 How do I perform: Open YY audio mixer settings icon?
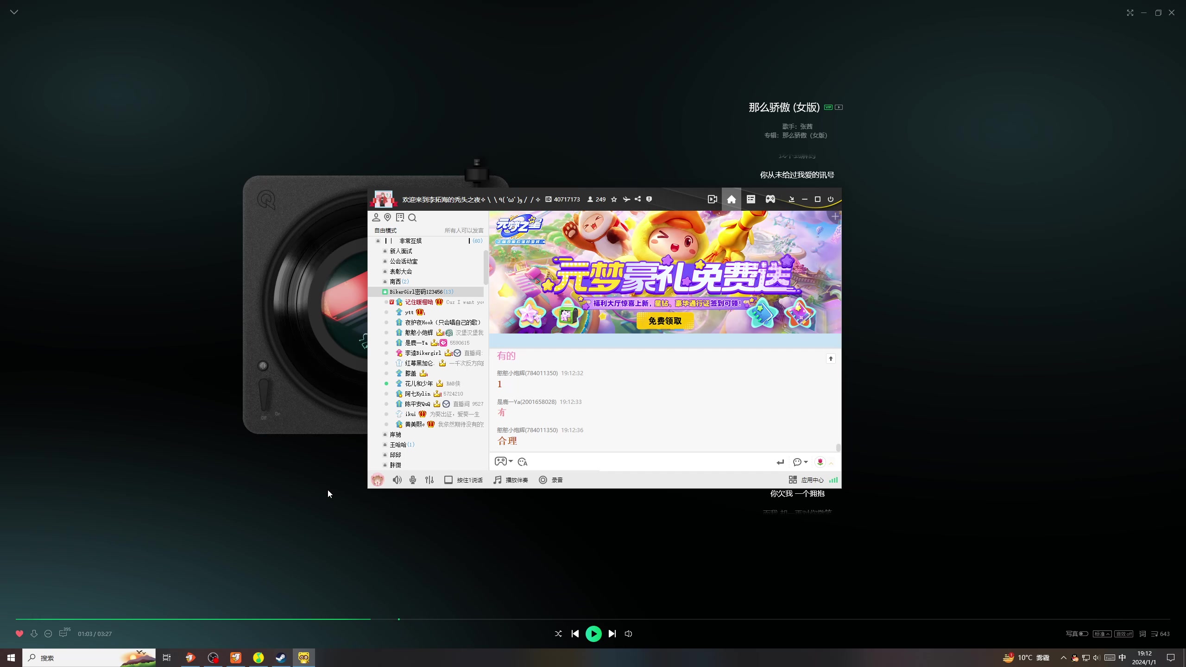tap(429, 480)
